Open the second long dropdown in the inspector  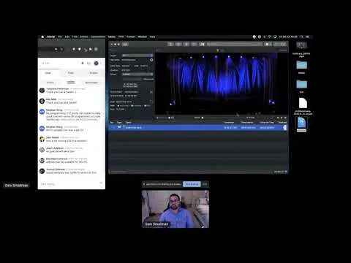[x=137, y=75]
